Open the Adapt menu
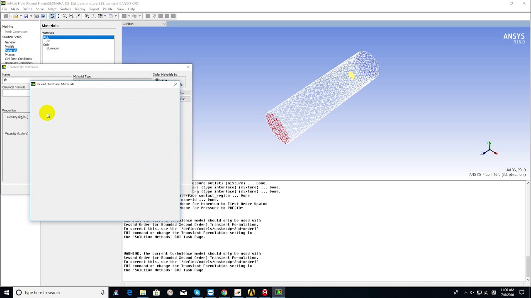The image size is (531, 298). click(x=52, y=9)
